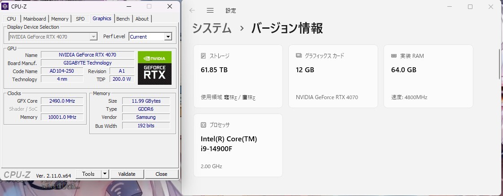The image size is (503, 196).
Task: Click the empty Shader / SoC field
Action: [62, 109]
